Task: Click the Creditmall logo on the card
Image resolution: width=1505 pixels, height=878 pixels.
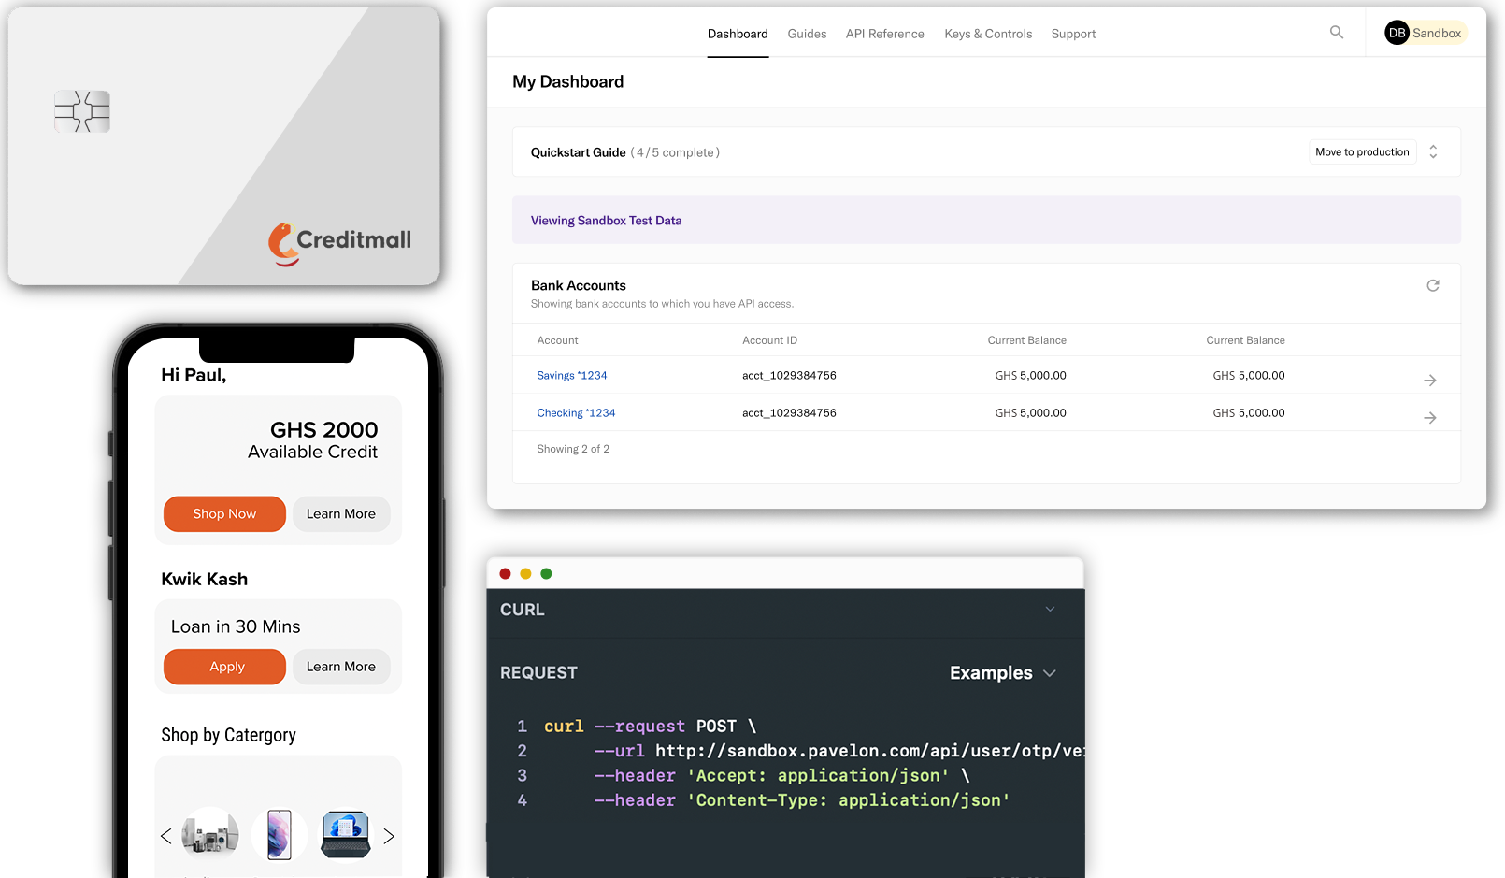Action: click(x=340, y=243)
